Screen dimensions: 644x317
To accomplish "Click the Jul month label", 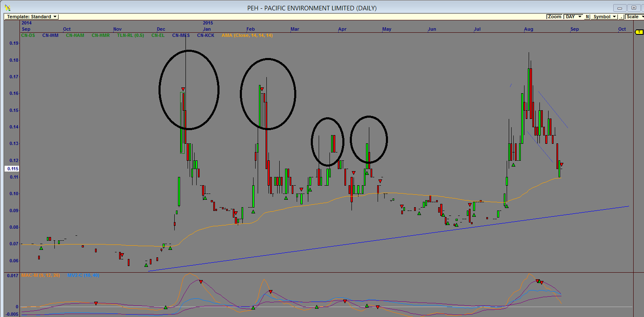I will pyautogui.click(x=477, y=29).
